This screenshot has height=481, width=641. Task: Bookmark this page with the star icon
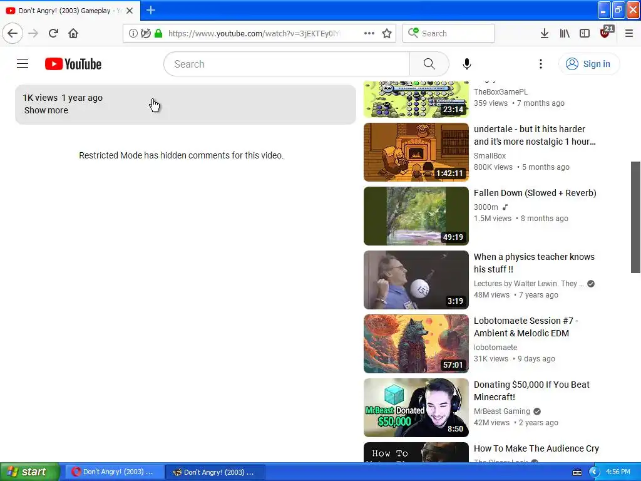pos(387,33)
